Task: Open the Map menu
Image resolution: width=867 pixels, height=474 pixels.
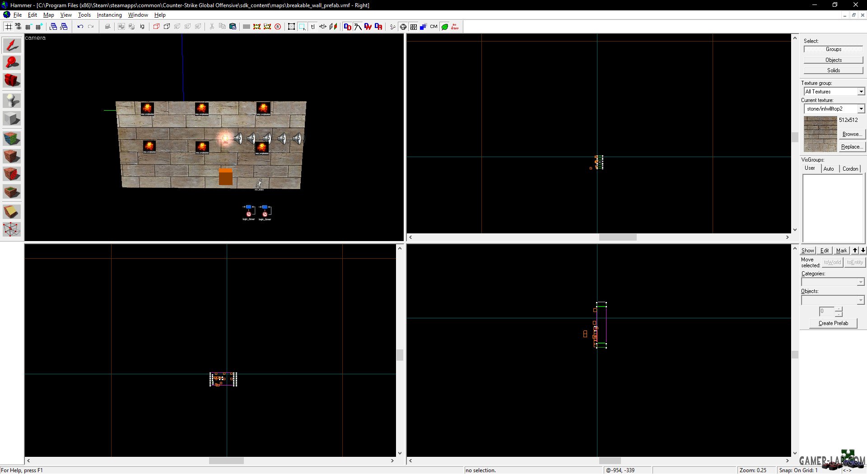Action: pos(49,15)
